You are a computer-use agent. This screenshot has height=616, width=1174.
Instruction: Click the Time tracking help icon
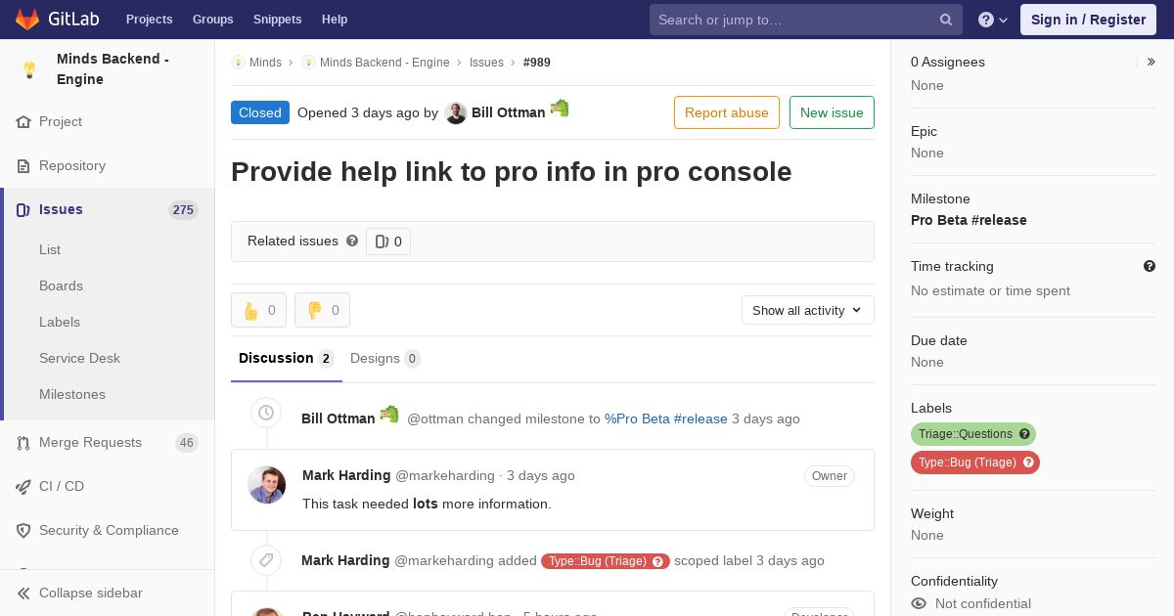tap(1150, 266)
